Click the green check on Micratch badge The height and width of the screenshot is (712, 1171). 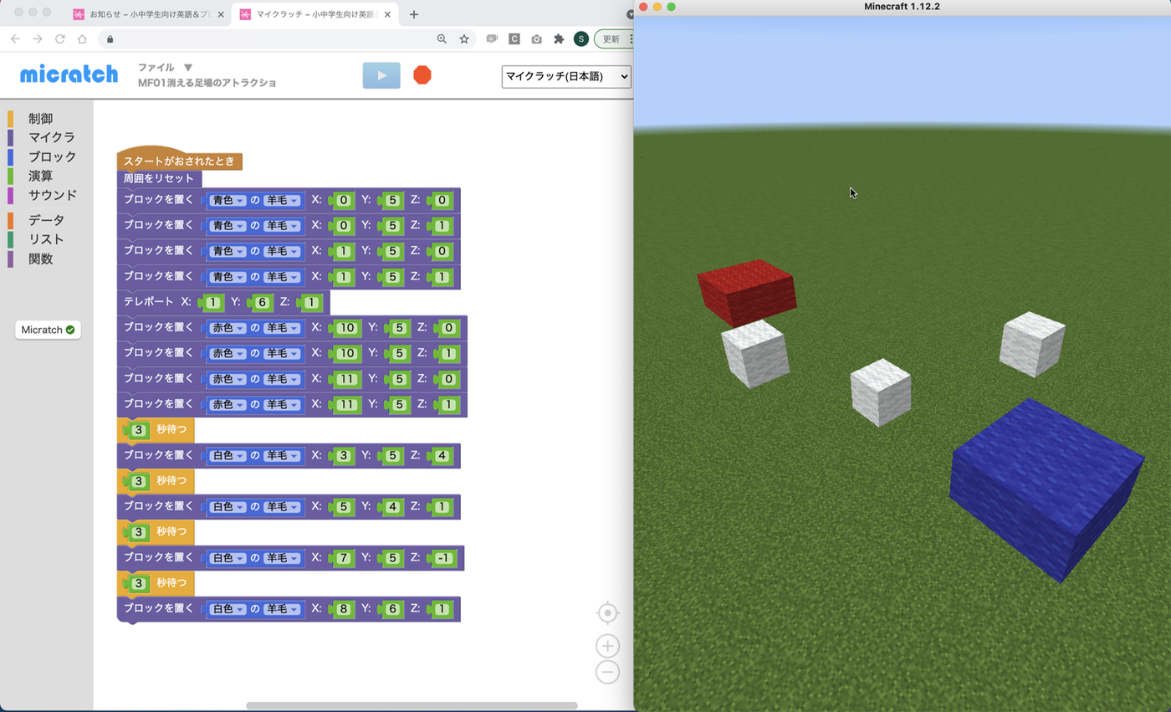click(x=70, y=330)
